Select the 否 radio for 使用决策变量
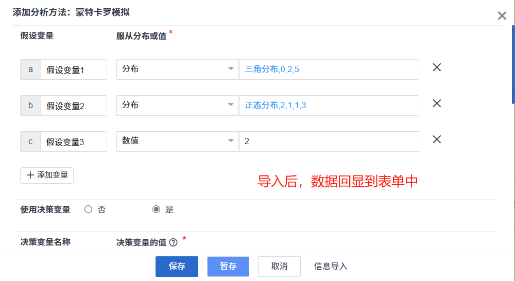Screen dimensions: 515x281 (88, 209)
